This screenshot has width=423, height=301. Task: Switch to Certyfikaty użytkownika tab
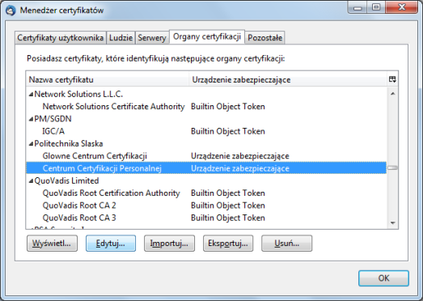pyautogui.click(x=61, y=37)
